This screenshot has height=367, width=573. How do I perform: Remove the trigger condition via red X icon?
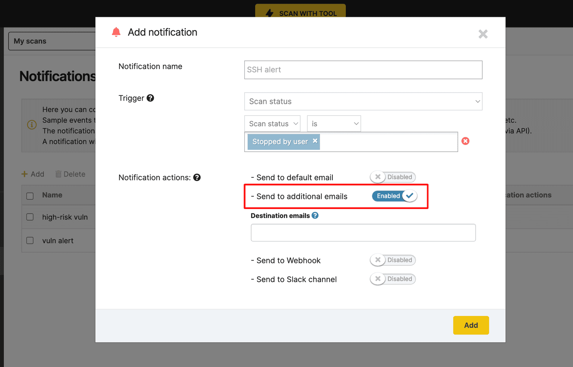pos(465,141)
